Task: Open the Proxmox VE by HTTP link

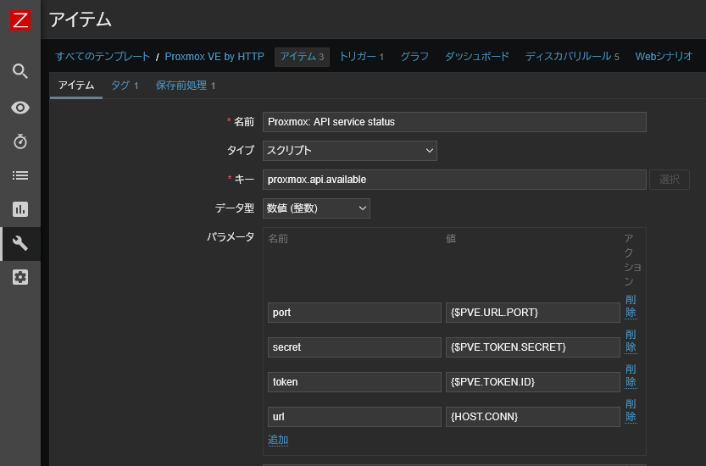Action: click(214, 57)
